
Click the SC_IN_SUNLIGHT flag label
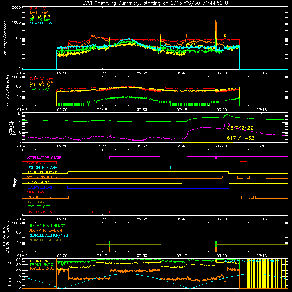42,172
